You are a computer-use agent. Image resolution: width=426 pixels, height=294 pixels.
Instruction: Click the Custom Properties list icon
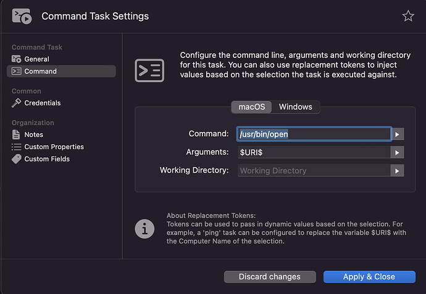(17, 147)
